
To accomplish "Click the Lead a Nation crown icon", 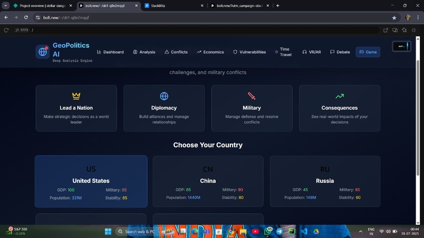I will 76,96.
